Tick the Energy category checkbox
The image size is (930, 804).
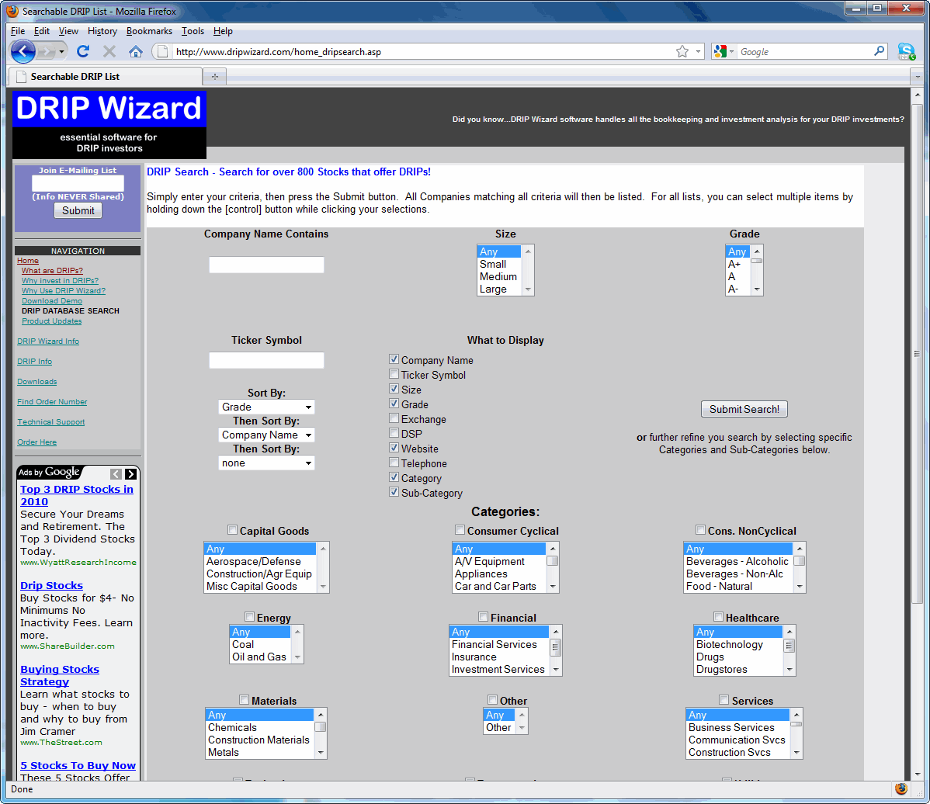coord(249,617)
